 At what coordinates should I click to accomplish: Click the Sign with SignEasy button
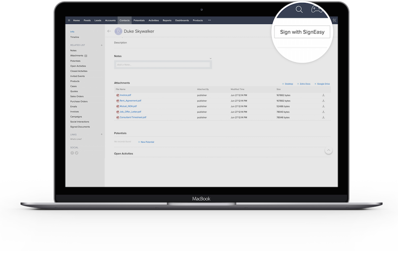(x=302, y=32)
